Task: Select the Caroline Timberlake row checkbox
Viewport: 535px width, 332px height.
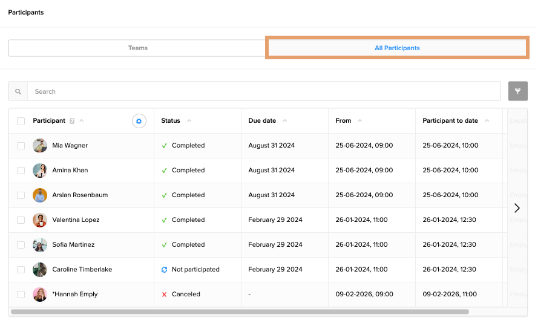Action: tap(21, 270)
